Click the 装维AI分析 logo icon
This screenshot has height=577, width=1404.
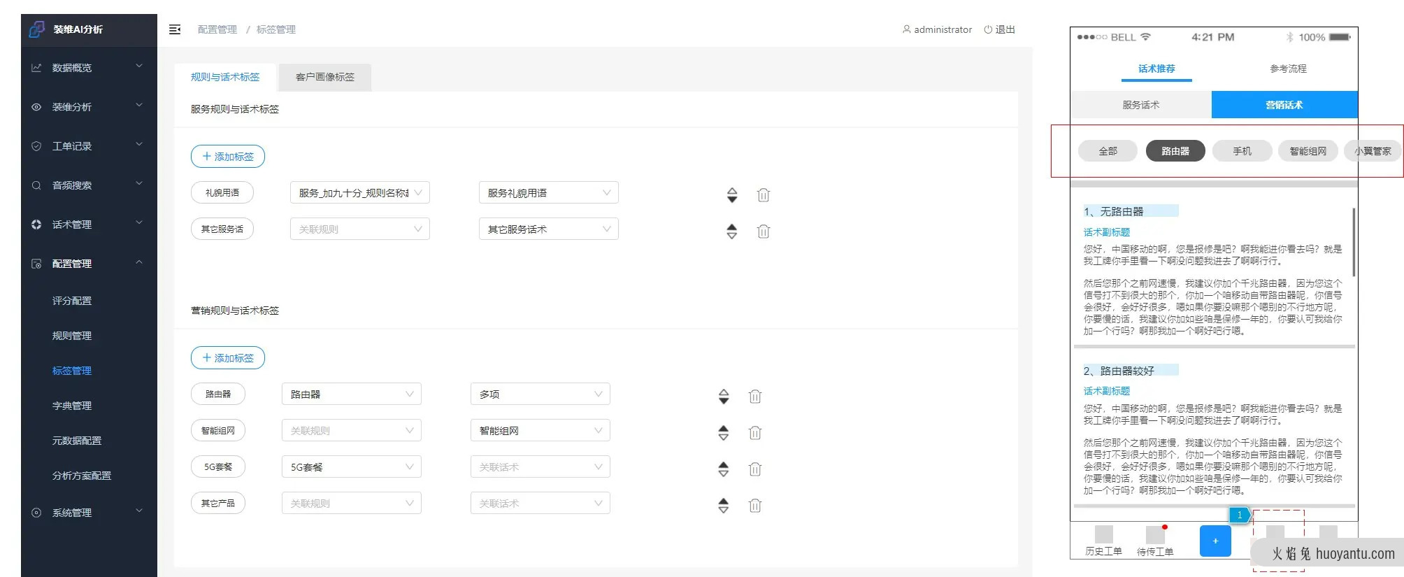click(36, 29)
